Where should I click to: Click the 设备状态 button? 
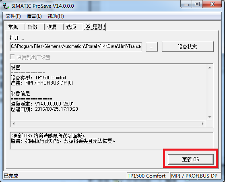[x=188, y=47]
